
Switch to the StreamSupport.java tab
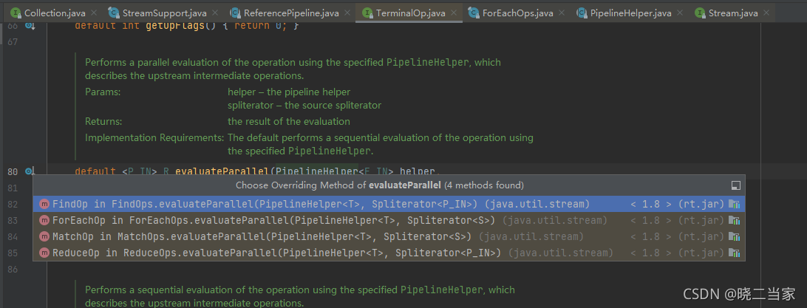[162, 13]
